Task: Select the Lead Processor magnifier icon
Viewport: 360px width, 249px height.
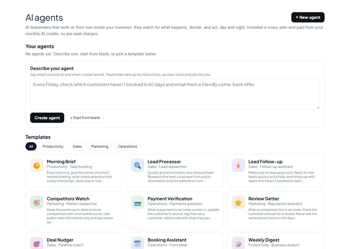Action: click(138, 165)
